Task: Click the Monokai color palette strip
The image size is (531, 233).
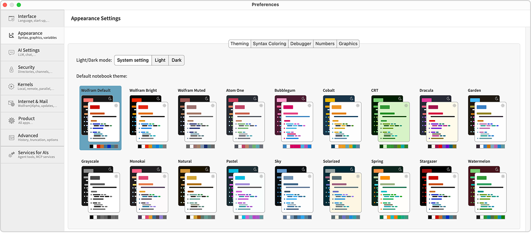Action: tap(152, 217)
